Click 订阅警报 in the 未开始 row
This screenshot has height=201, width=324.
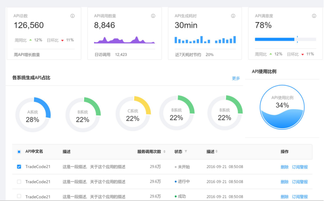click(x=300, y=167)
